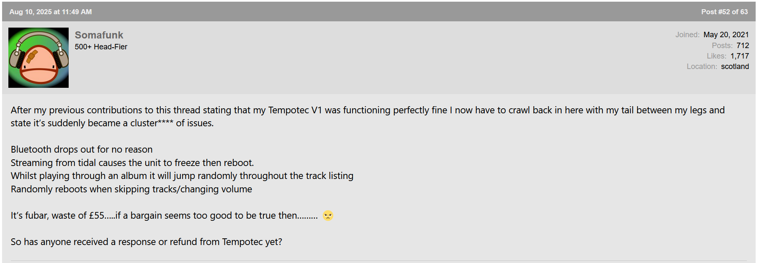View the user's 712 posts count

point(743,46)
